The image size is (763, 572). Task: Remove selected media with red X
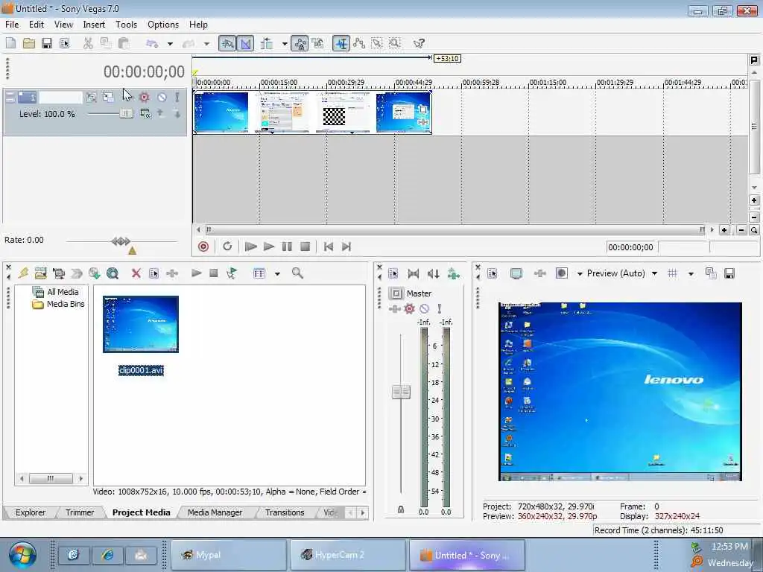click(x=136, y=273)
